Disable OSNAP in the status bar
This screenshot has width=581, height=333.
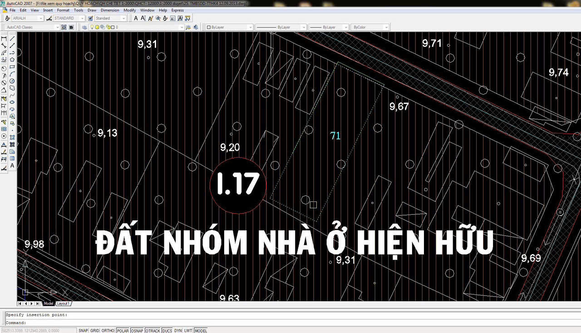tap(137, 331)
